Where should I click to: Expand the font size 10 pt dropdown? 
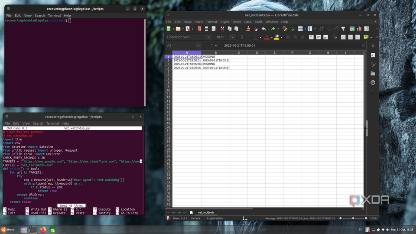[x=233, y=37]
